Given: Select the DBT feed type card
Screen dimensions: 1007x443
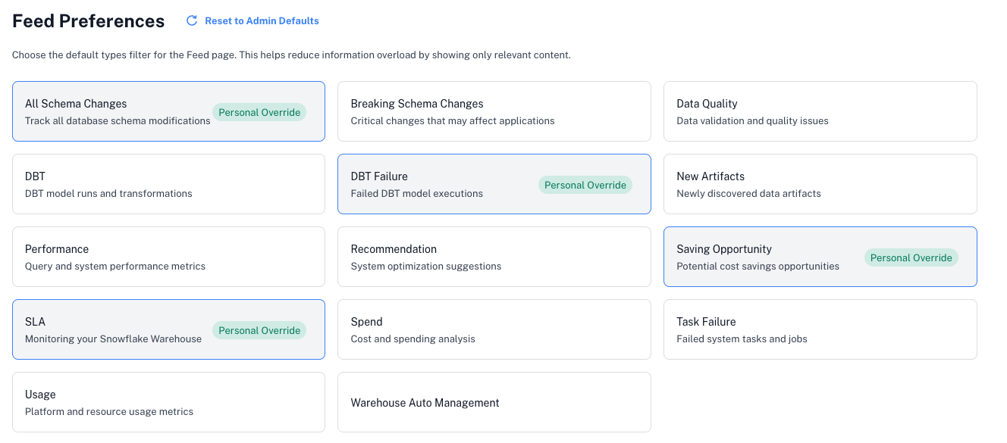Looking at the screenshot, I should [x=168, y=184].
